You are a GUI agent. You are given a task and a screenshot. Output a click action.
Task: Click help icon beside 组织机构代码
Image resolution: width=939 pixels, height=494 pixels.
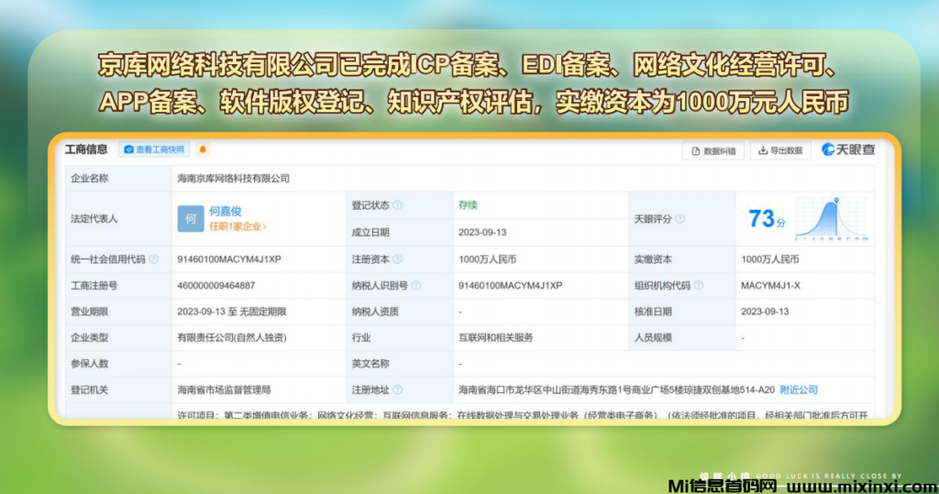click(698, 286)
